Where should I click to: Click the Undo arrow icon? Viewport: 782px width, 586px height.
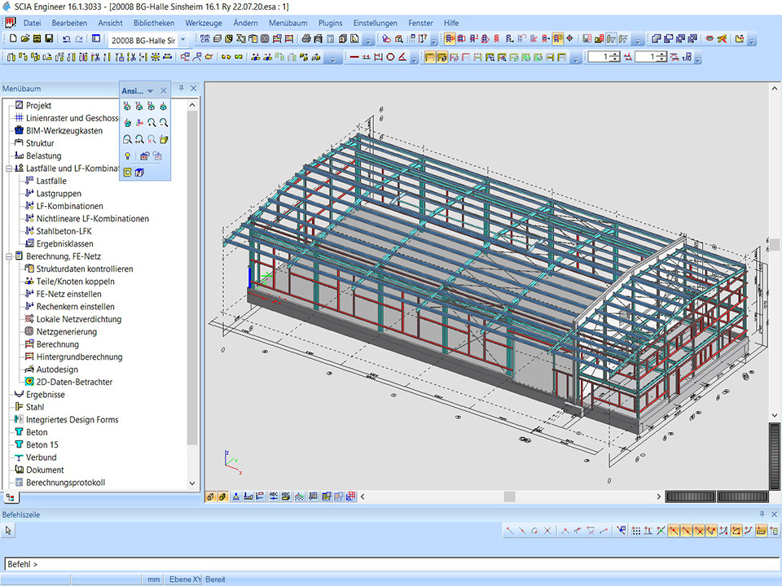pyautogui.click(x=67, y=39)
